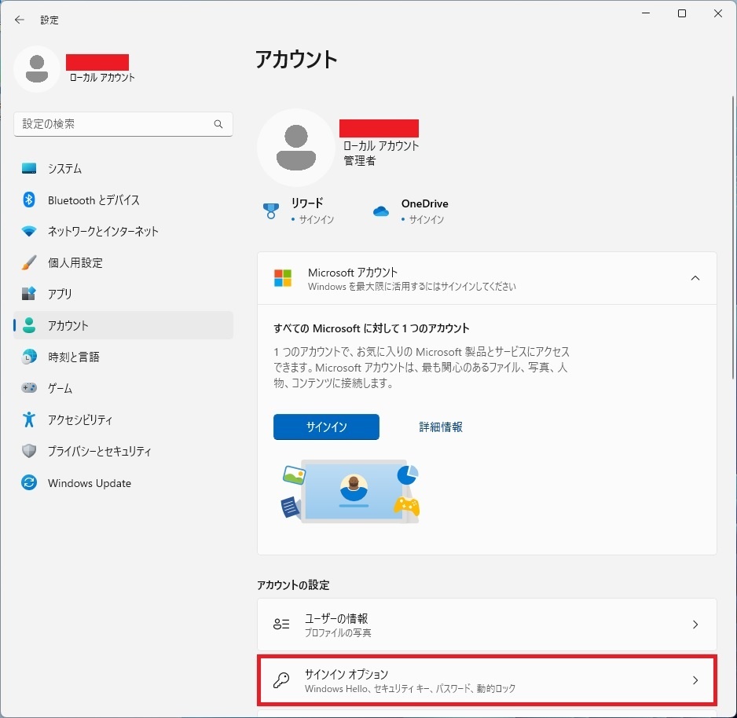Select Windows Update in the sidebar
This screenshot has height=718, width=737.
pos(123,483)
